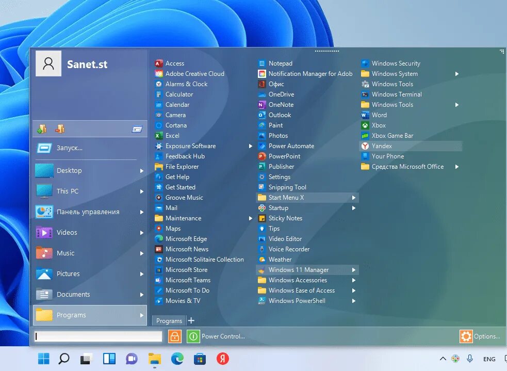Click the remove-item icon with red minus
Viewport: 507px width, 371px height.
point(60,129)
